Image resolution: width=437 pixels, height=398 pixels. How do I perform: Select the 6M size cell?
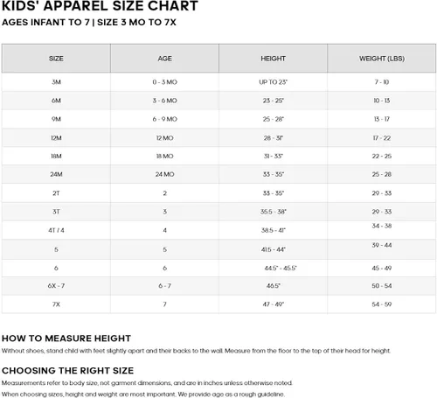pyautogui.click(x=56, y=101)
